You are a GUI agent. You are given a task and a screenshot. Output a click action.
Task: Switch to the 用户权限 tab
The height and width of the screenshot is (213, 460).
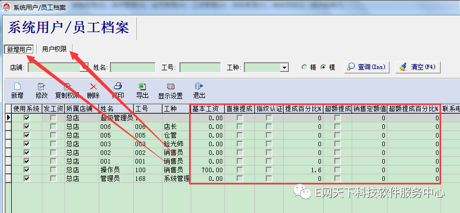(x=54, y=49)
